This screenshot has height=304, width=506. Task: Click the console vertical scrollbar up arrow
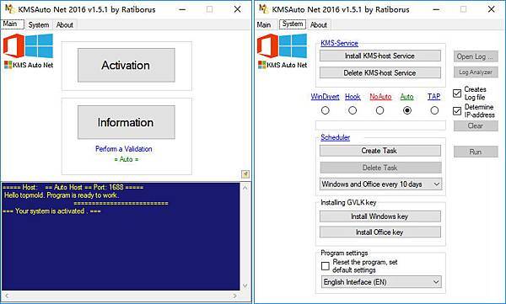coord(245,187)
